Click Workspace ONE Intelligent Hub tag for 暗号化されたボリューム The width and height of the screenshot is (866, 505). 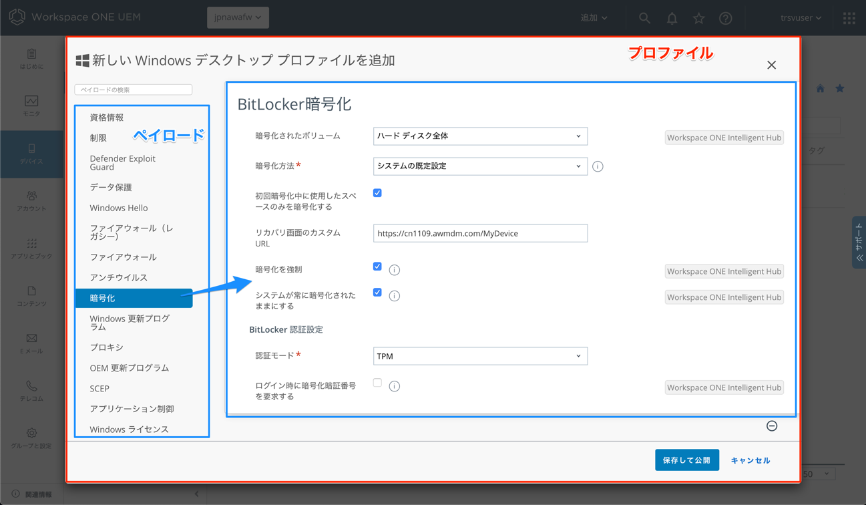pos(724,138)
